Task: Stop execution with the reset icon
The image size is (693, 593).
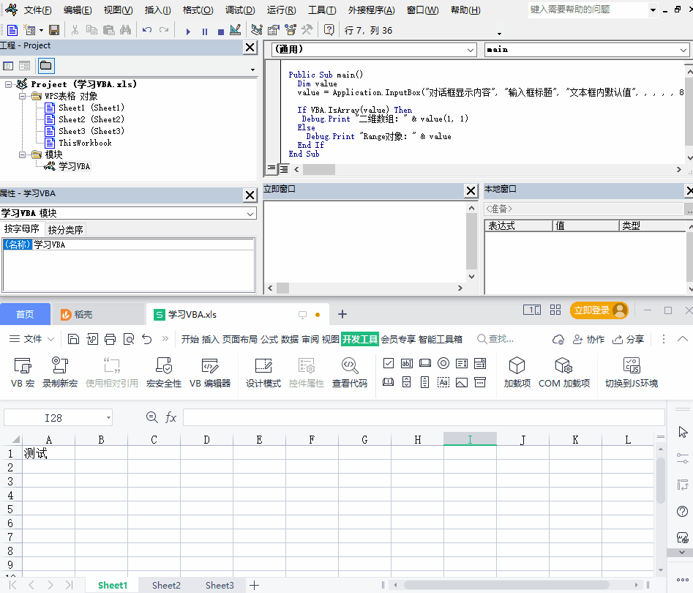Action: pos(221,31)
